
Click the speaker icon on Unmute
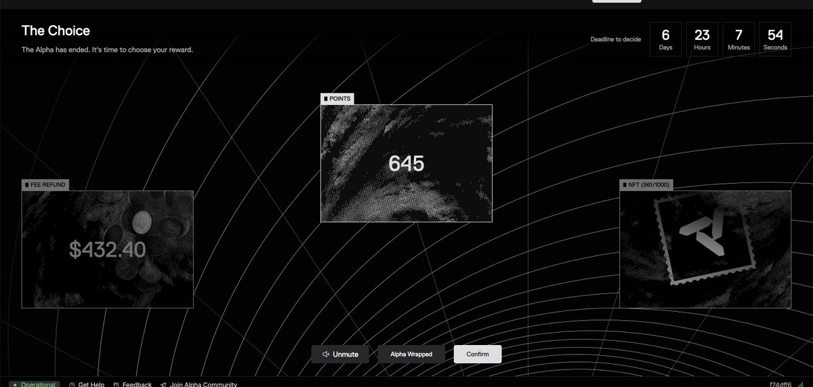click(326, 354)
